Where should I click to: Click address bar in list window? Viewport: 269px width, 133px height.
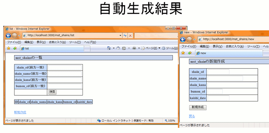(x=72, y=36)
